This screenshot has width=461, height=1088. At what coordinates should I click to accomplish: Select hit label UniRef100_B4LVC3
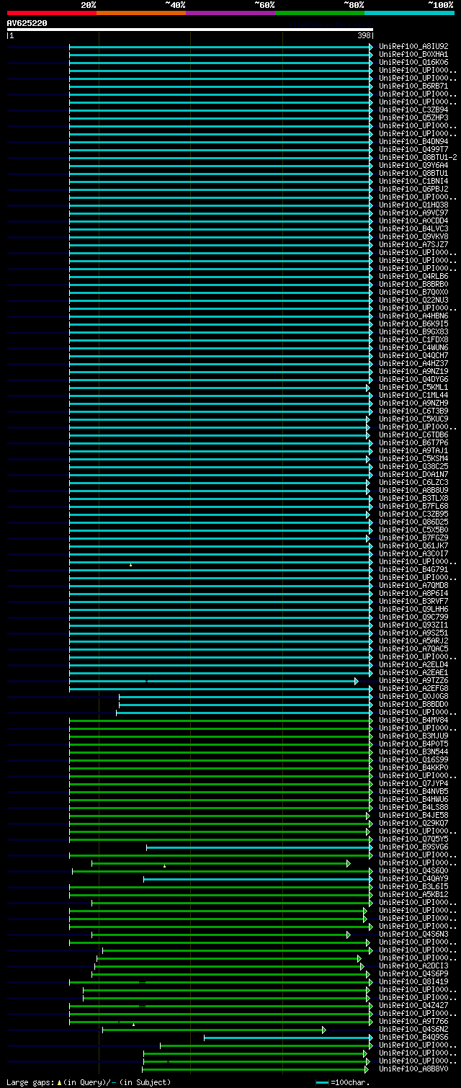[x=413, y=229]
